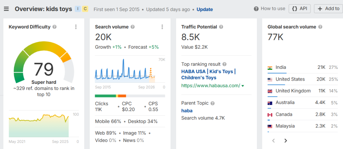Open Search volume card options menu

[x=162, y=27]
